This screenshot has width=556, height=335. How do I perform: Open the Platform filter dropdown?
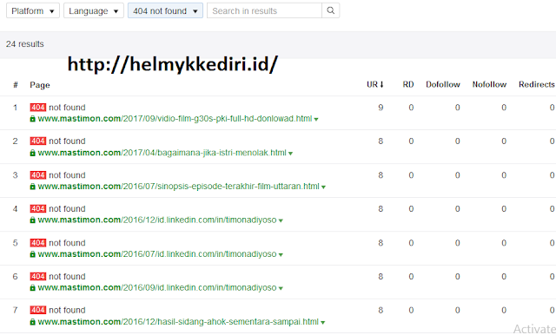(33, 10)
